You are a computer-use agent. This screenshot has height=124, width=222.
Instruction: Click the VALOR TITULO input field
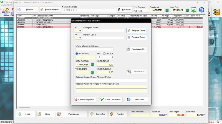point(105,64)
